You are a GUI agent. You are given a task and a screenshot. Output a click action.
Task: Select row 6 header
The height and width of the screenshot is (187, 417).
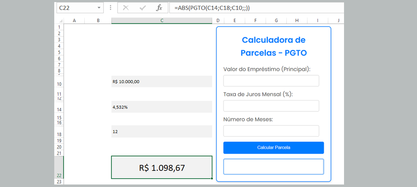(x=59, y=59)
